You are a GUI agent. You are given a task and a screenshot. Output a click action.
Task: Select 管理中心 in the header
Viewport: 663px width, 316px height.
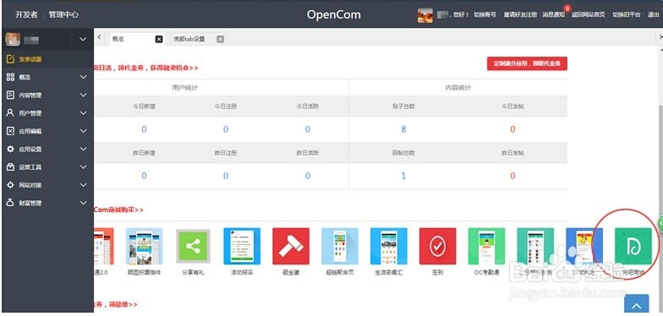tap(63, 14)
